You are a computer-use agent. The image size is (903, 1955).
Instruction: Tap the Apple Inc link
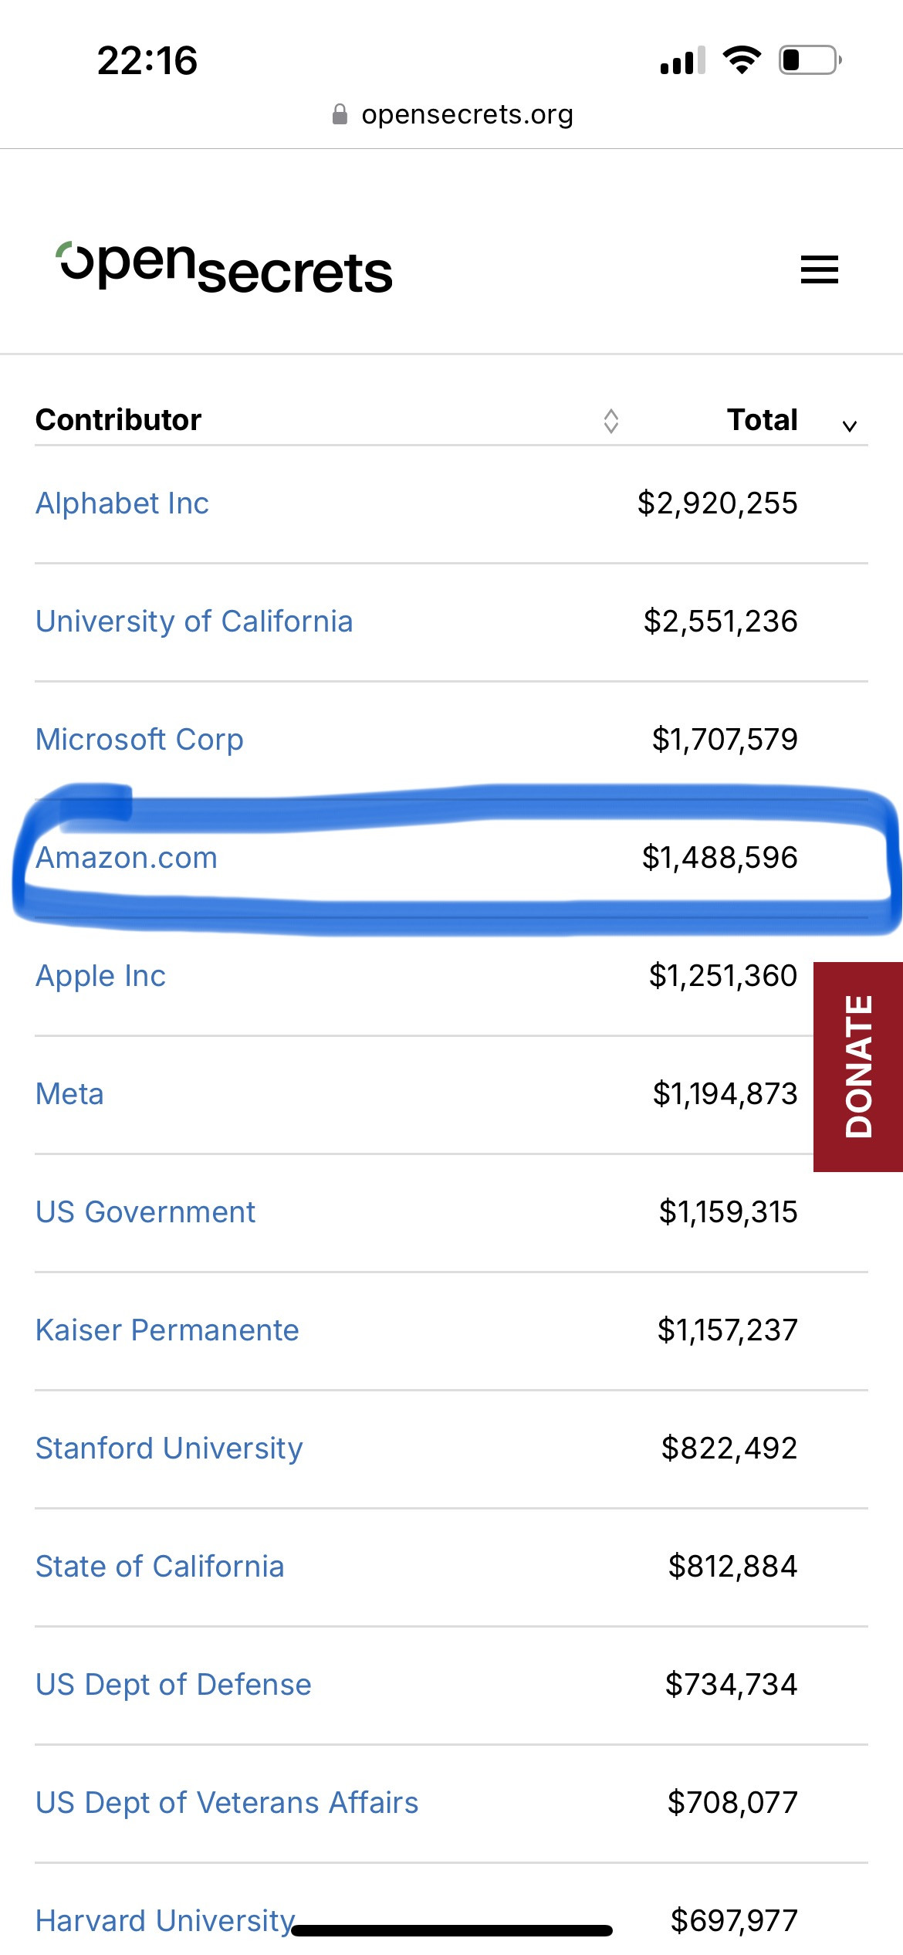(x=100, y=976)
